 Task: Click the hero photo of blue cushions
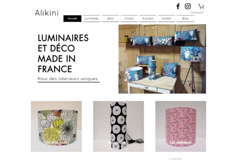tap(162, 59)
